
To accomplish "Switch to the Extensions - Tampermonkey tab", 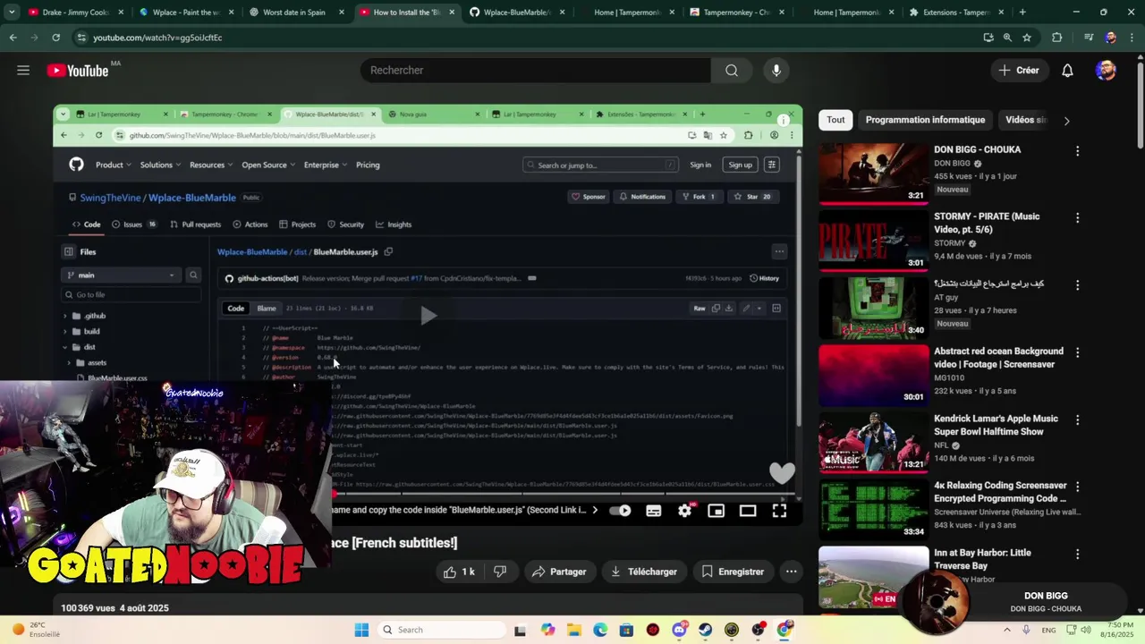I will (955, 13).
